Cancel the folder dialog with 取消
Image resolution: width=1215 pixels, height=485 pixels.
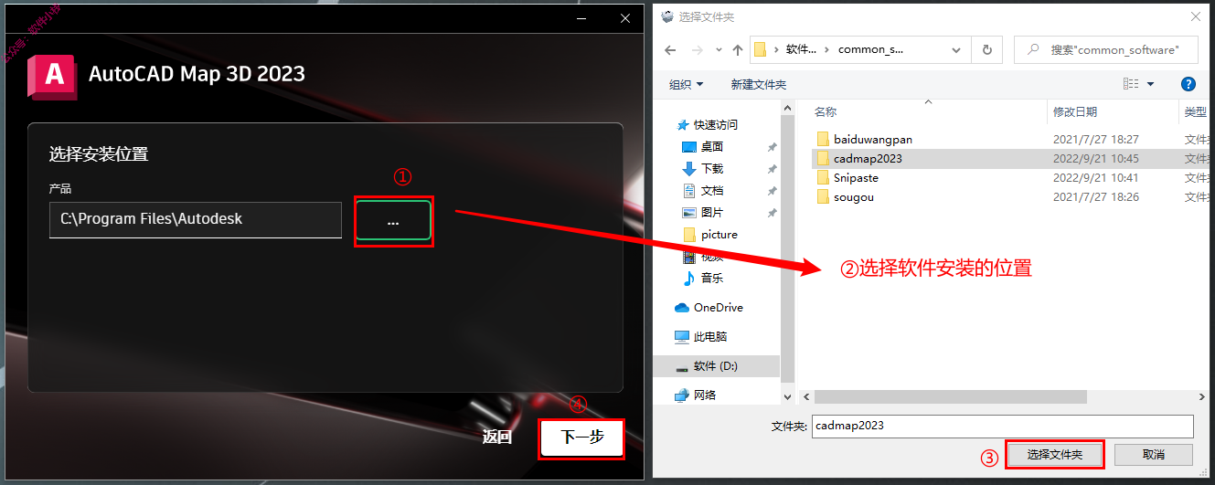(1154, 454)
